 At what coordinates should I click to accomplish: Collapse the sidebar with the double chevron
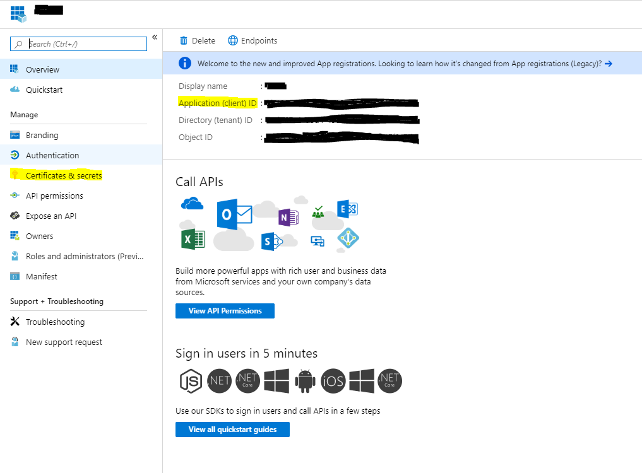[155, 37]
